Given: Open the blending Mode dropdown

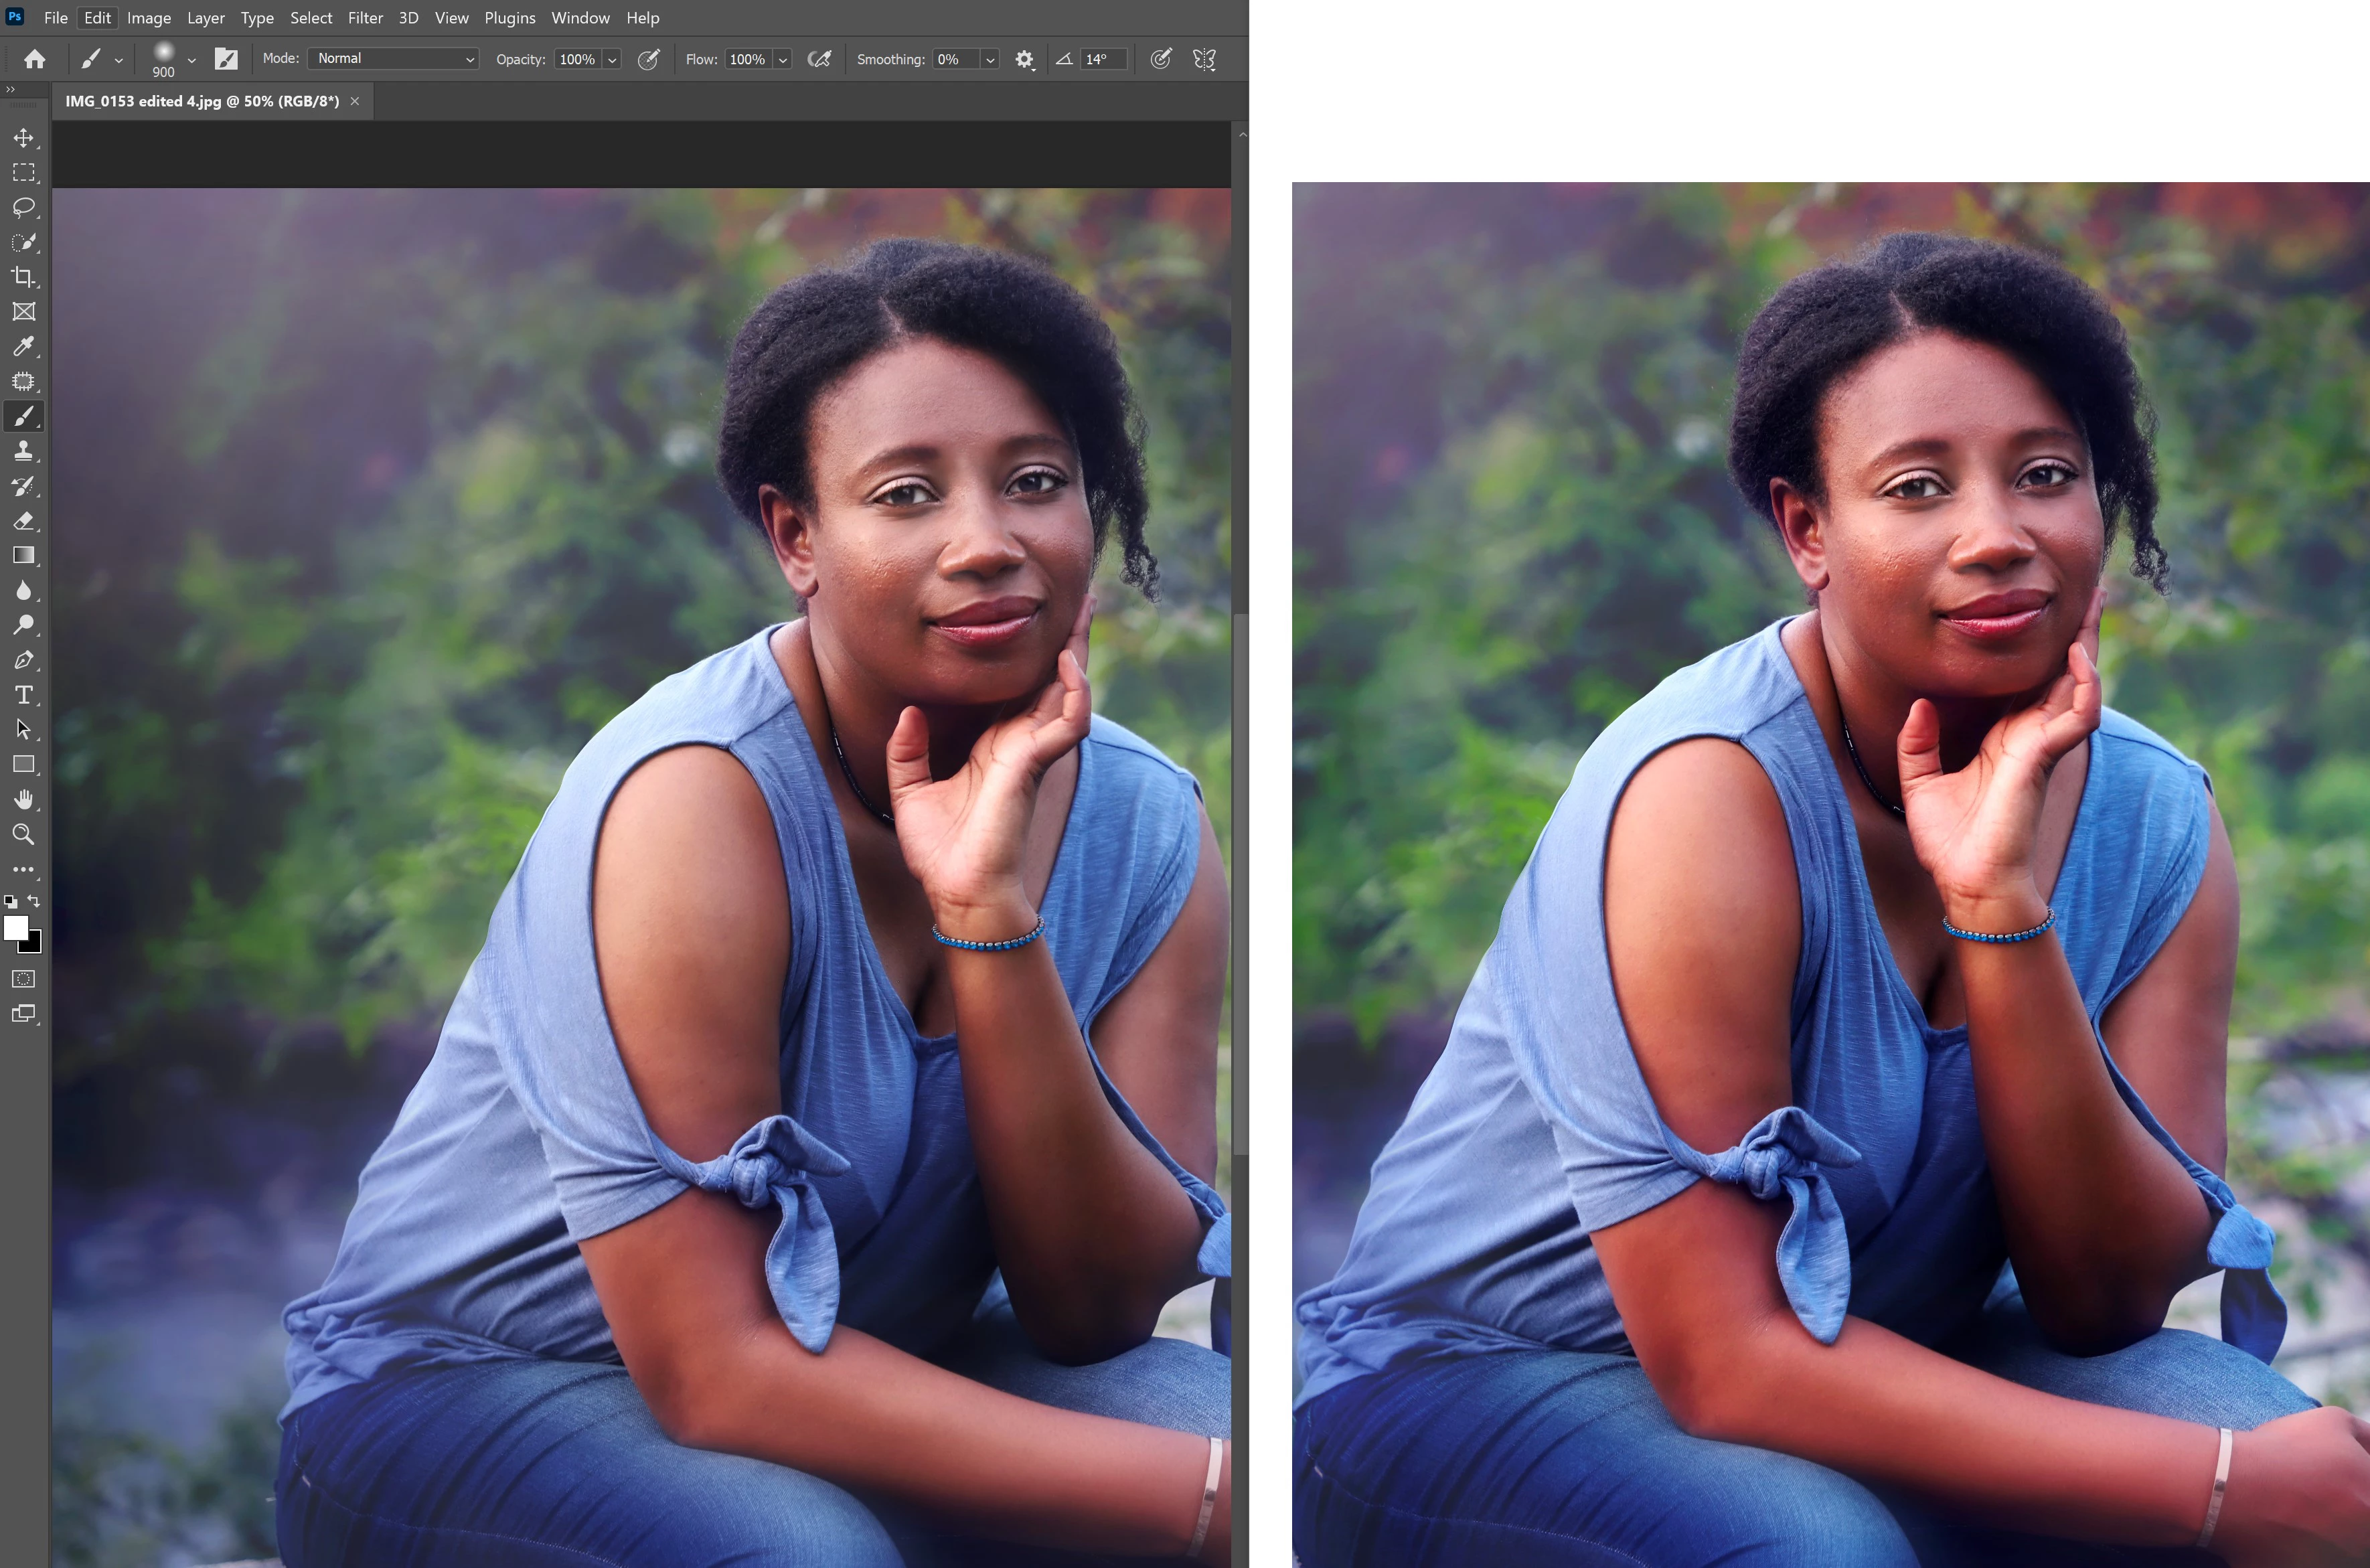Looking at the screenshot, I should [x=394, y=59].
